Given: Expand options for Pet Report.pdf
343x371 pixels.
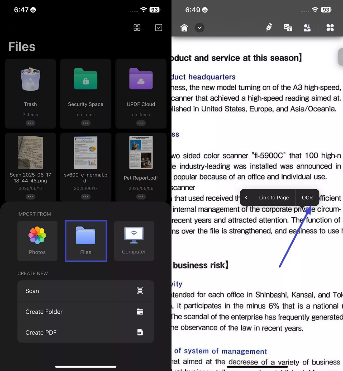Looking at the screenshot, I should pyautogui.click(x=141, y=197).
